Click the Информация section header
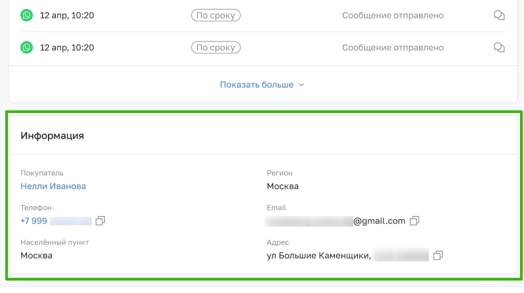 tap(52, 136)
